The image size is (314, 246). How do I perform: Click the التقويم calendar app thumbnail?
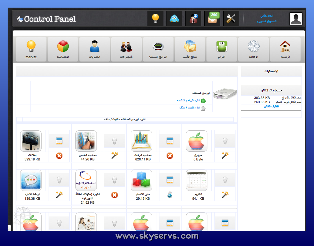(197, 180)
